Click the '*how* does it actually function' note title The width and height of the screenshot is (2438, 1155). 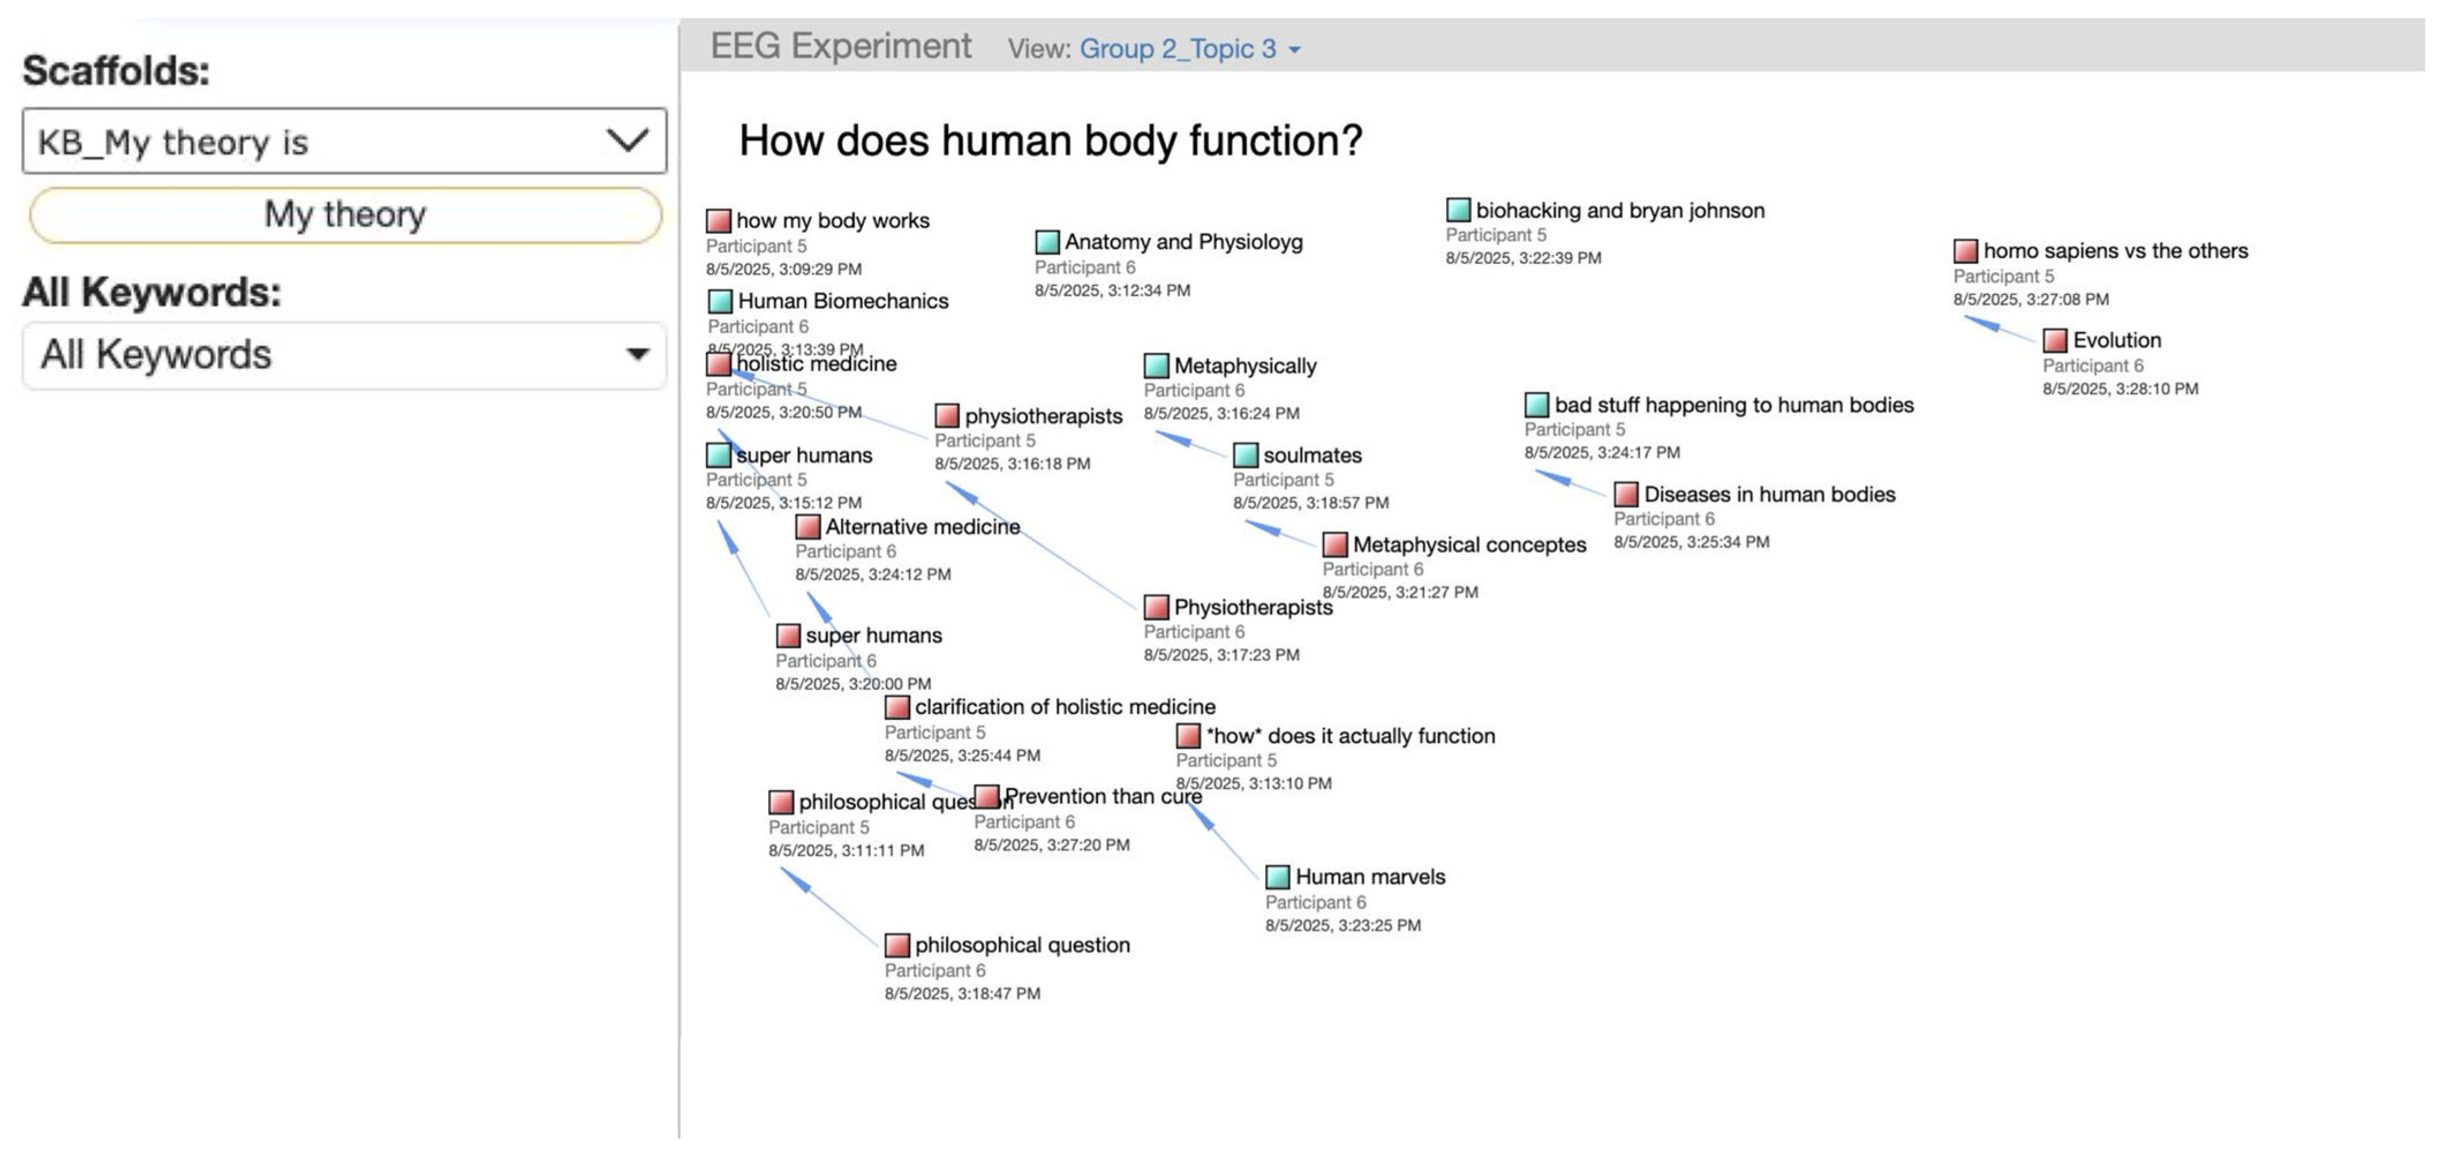(1350, 735)
